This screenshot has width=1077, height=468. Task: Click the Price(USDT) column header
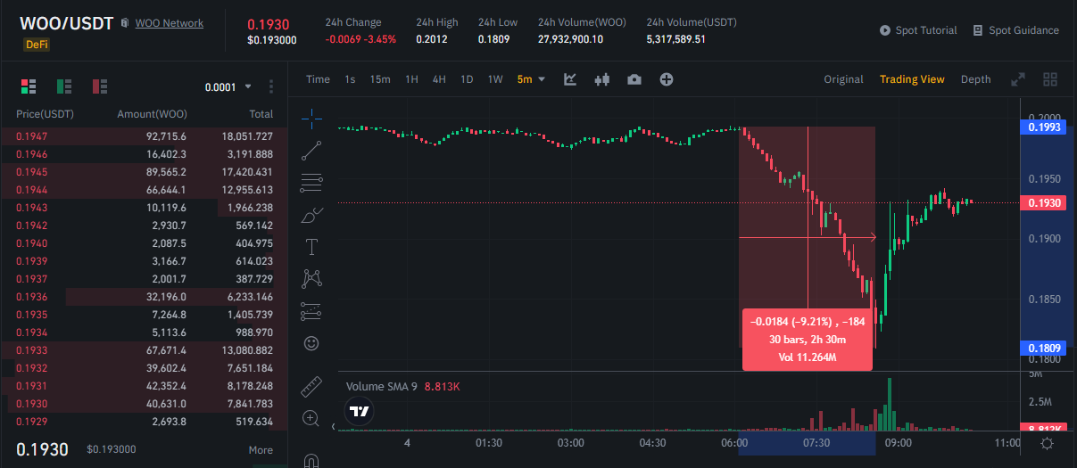tap(45, 114)
